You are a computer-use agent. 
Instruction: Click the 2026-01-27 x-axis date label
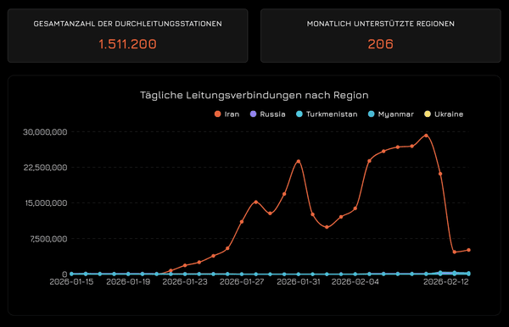tap(242, 282)
